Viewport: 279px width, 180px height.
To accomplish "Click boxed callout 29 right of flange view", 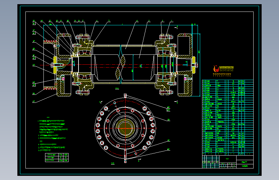I will coord(168,110).
